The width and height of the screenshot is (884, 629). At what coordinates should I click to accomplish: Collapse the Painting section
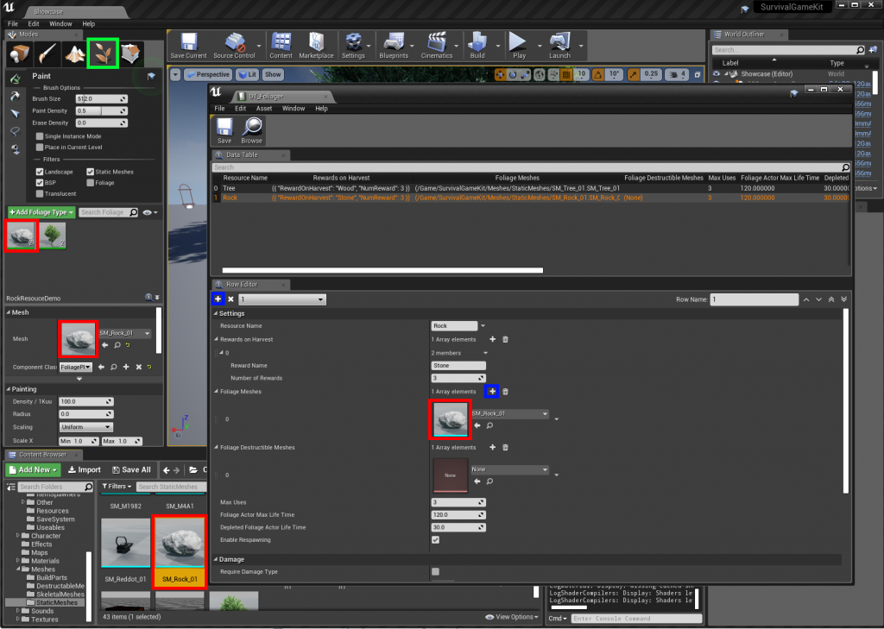(9, 389)
